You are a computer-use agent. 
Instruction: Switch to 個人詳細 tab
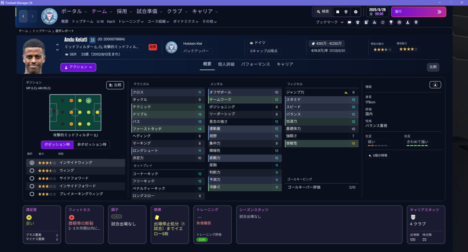coord(226,64)
